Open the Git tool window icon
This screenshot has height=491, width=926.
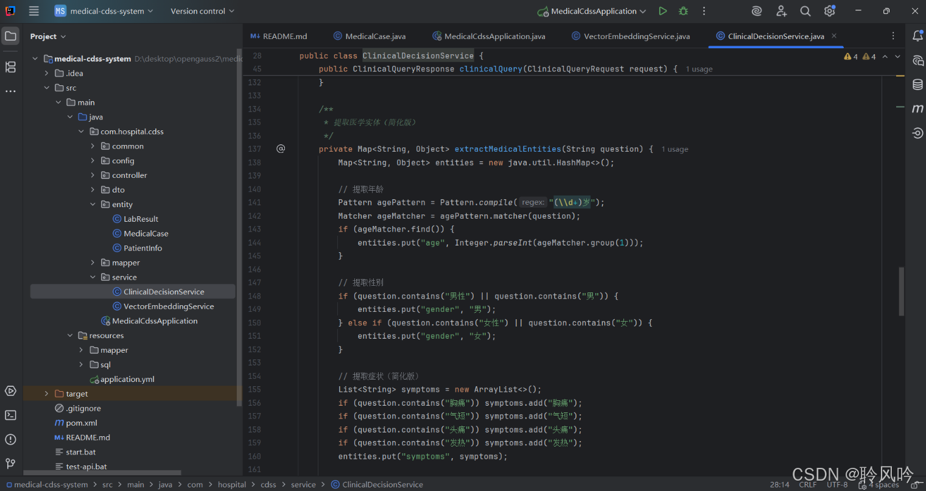click(11, 464)
